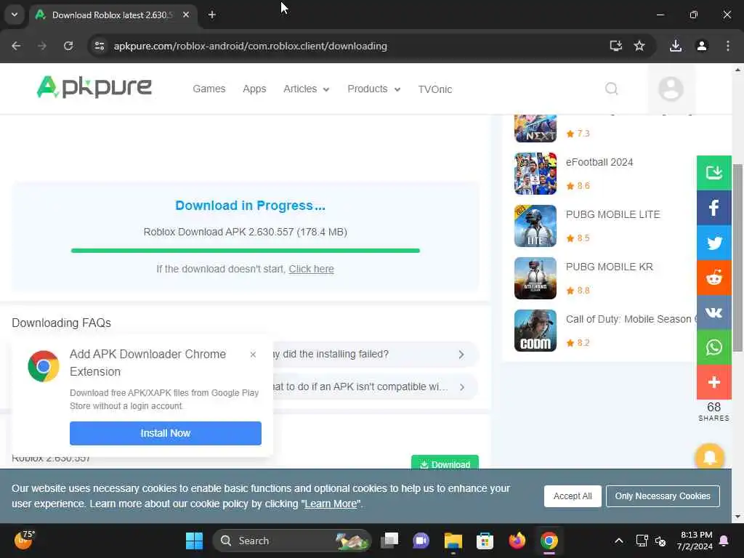Click the taskbar Search box
This screenshot has width=744, height=558.
(292, 541)
